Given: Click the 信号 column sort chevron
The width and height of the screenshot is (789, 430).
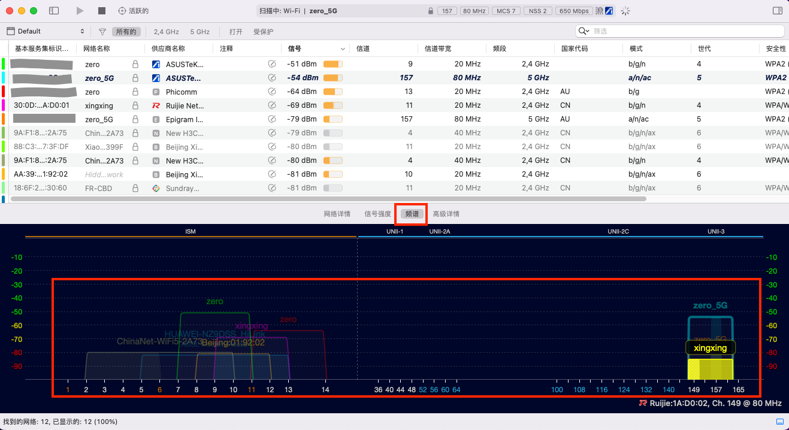Looking at the screenshot, I should point(343,49).
